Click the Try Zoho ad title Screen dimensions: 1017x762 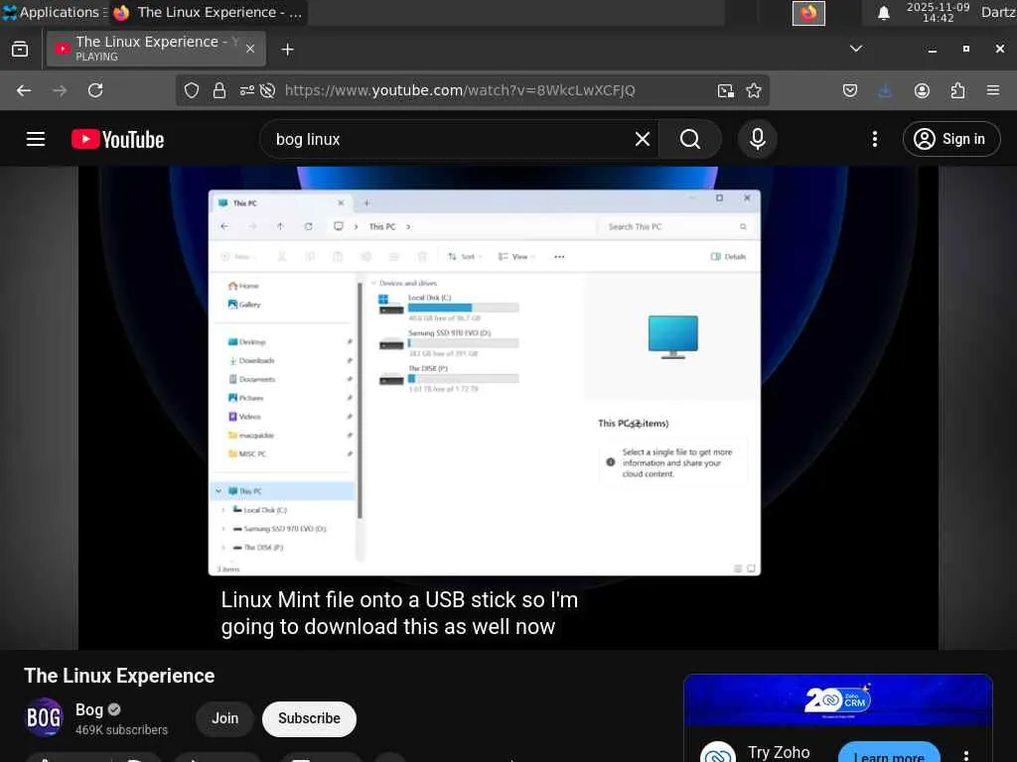click(x=779, y=752)
